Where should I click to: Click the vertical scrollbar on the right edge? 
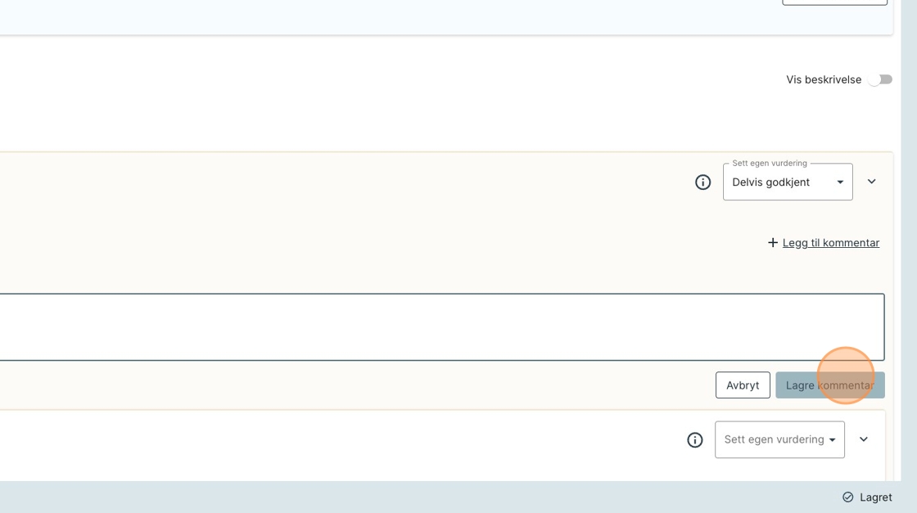(909, 245)
